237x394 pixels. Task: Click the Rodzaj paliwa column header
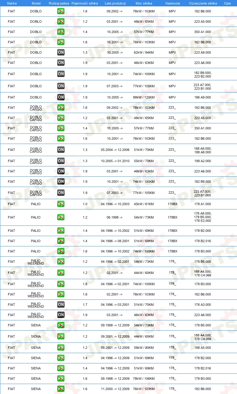(x=59, y=3)
